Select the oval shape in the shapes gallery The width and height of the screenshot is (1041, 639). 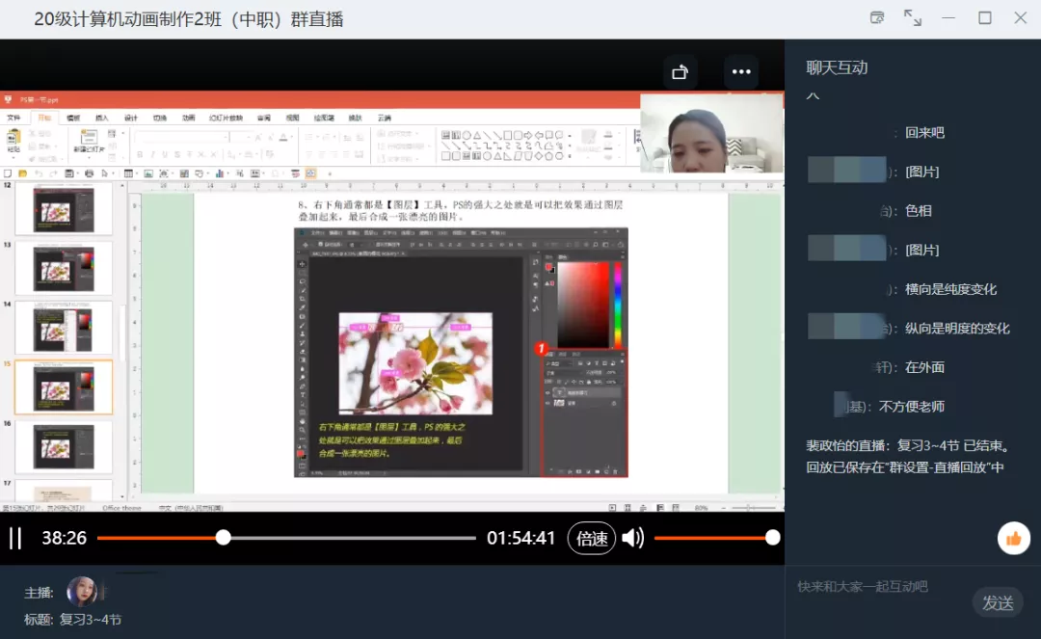[x=466, y=134]
